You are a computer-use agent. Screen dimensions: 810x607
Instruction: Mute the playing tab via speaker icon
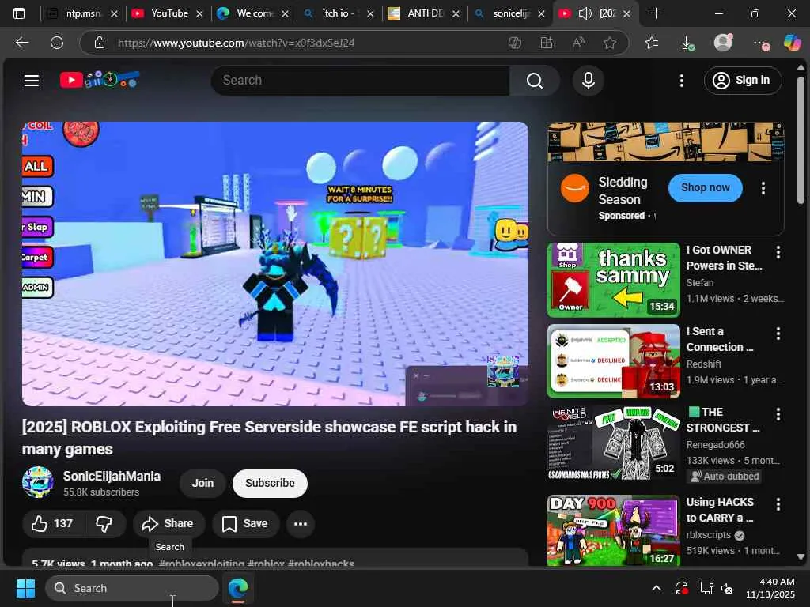coord(585,13)
